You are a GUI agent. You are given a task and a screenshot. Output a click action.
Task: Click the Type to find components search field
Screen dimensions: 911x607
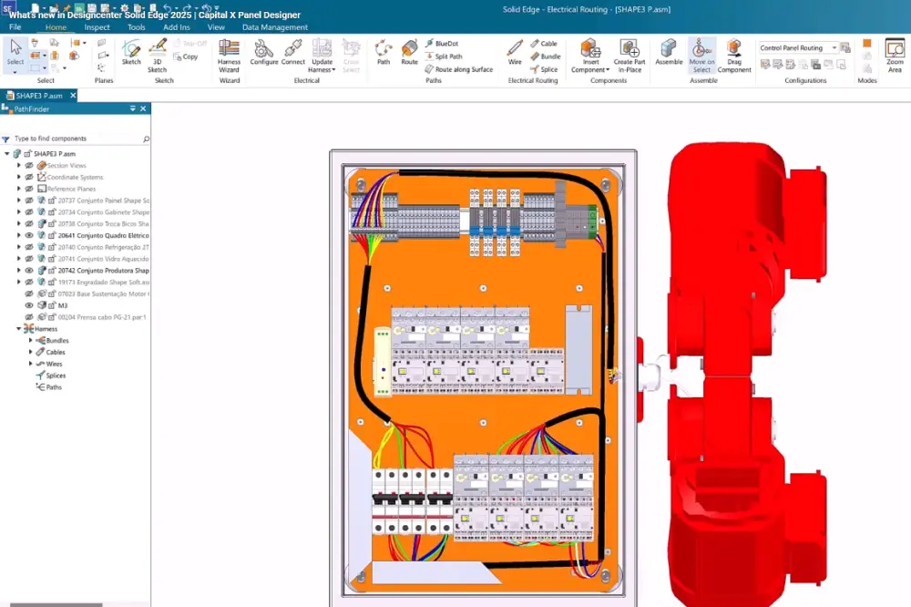[73, 139]
